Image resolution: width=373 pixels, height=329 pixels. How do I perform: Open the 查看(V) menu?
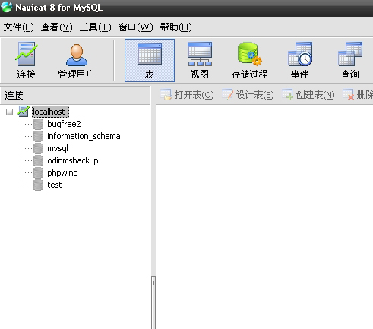click(x=56, y=27)
